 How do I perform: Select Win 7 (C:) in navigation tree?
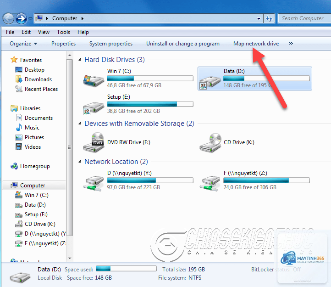coord(37,195)
